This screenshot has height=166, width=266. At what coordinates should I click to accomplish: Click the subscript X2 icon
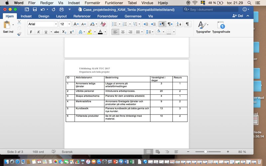pos(65,32)
